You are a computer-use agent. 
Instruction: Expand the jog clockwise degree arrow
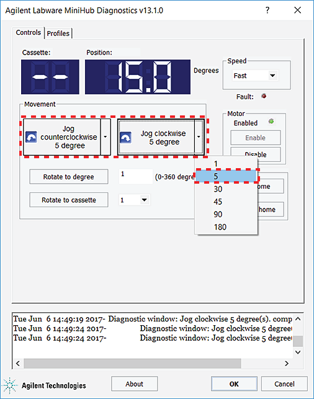tap(199, 137)
